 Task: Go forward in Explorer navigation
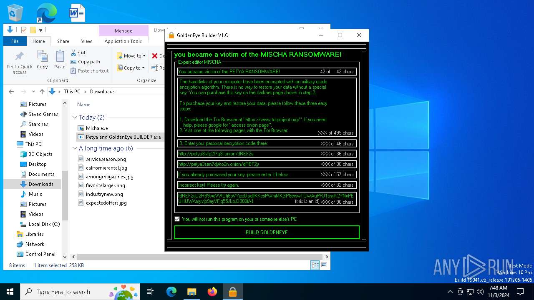23,92
